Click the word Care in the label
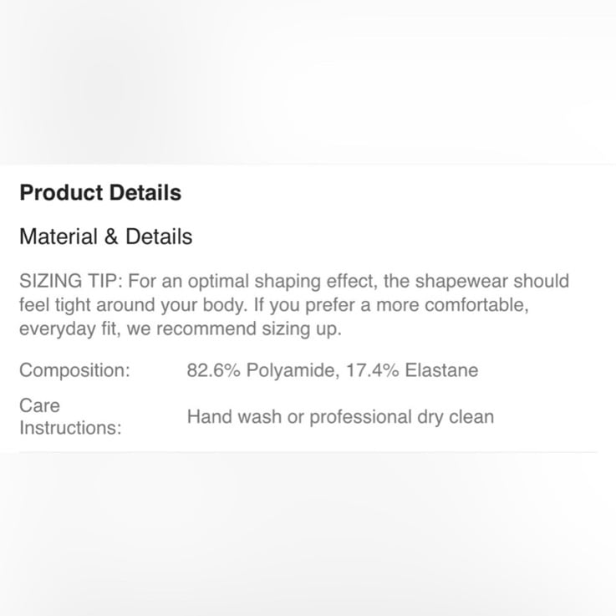 click(x=39, y=406)
